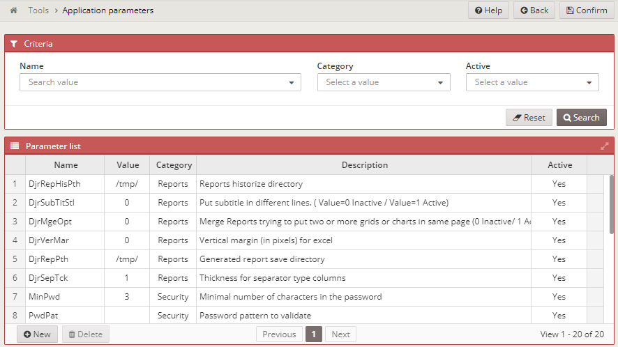
Task: Confirm changes with the Confirm button
Action: (587, 10)
